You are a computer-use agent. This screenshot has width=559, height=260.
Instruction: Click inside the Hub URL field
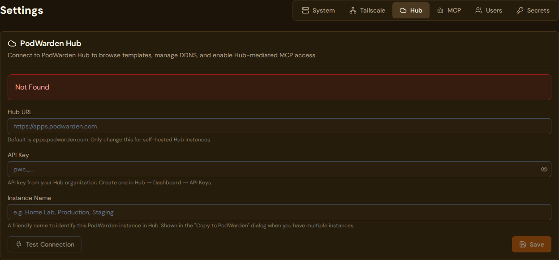tap(279, 126)
